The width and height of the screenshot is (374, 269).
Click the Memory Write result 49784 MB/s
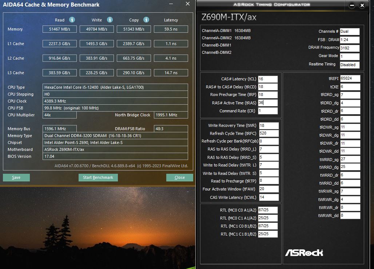point(97,29)
